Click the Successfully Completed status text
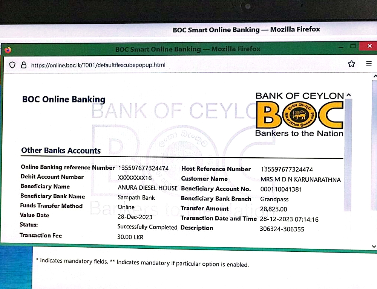 [147, 227]
